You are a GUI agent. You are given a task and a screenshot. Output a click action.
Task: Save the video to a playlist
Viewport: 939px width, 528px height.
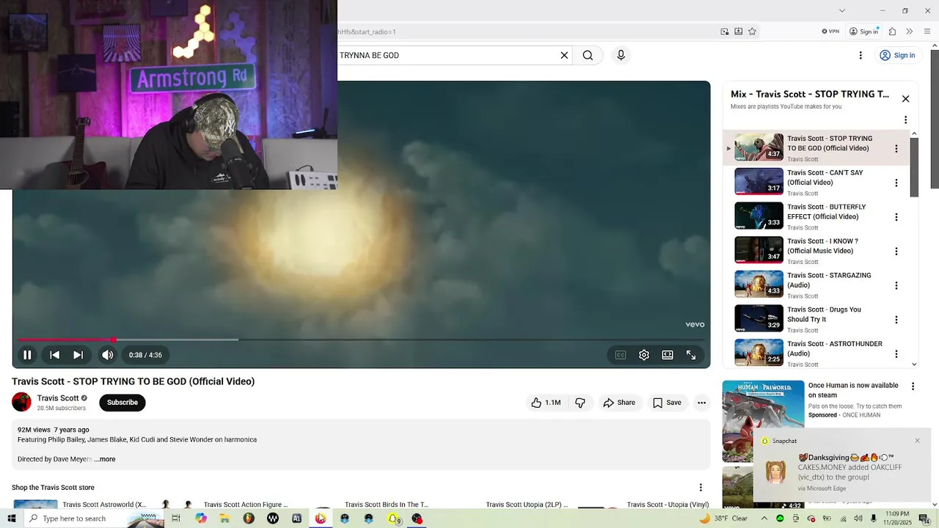[667, 403]
